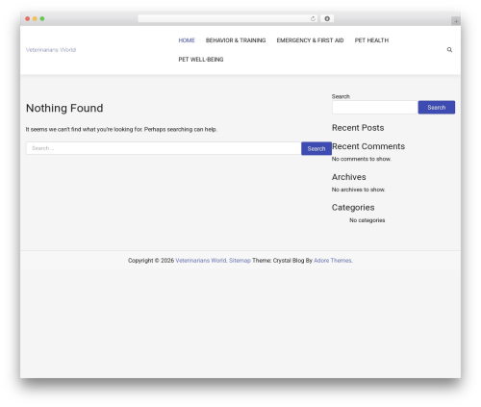The height and width of the screenshot is (407, 481).
Task: Open the footer Veterinarians World link
Action: pos(201,261)
